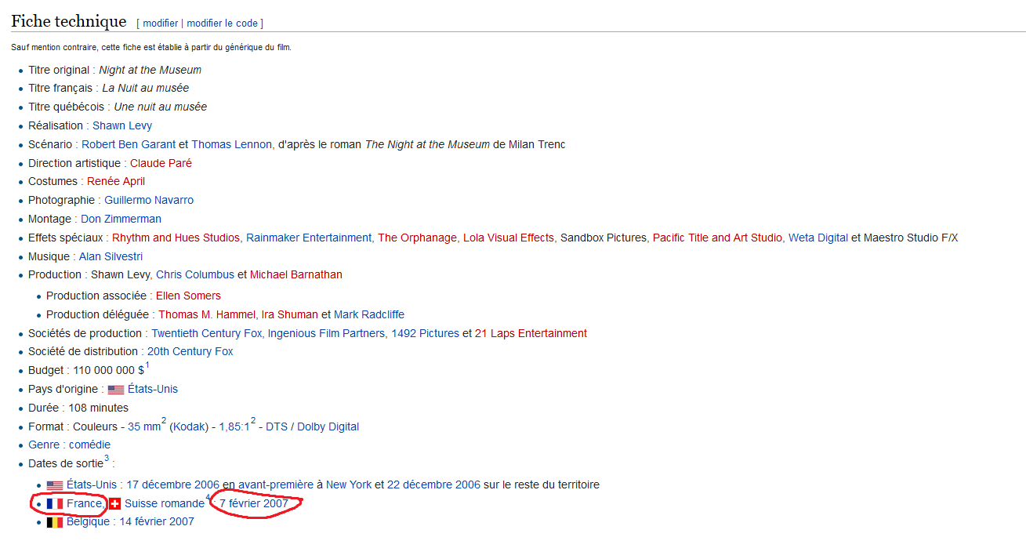Click the United States flag beside Pays d'origine
Screen dimensions: 1026x548
pos(116,390)
